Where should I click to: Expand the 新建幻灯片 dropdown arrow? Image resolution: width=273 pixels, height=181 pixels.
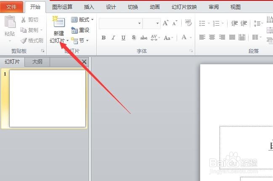pyautogui.click(x=67, y=41)
